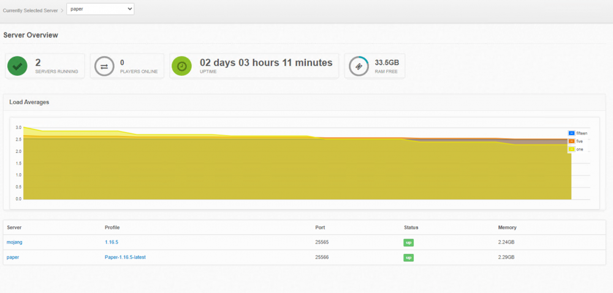The height and width of the screenshot is (293, 613).
Task: Select port value 25565
Action: point(322,242)
